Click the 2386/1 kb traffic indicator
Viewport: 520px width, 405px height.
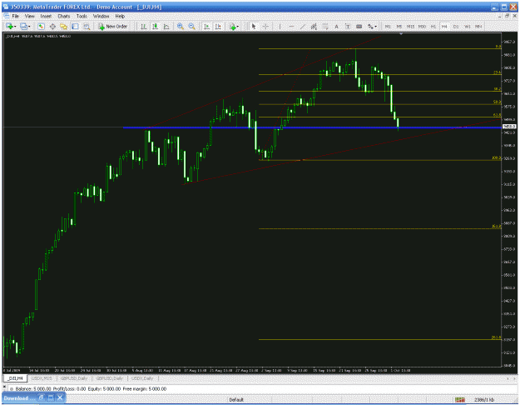[484, 400]
